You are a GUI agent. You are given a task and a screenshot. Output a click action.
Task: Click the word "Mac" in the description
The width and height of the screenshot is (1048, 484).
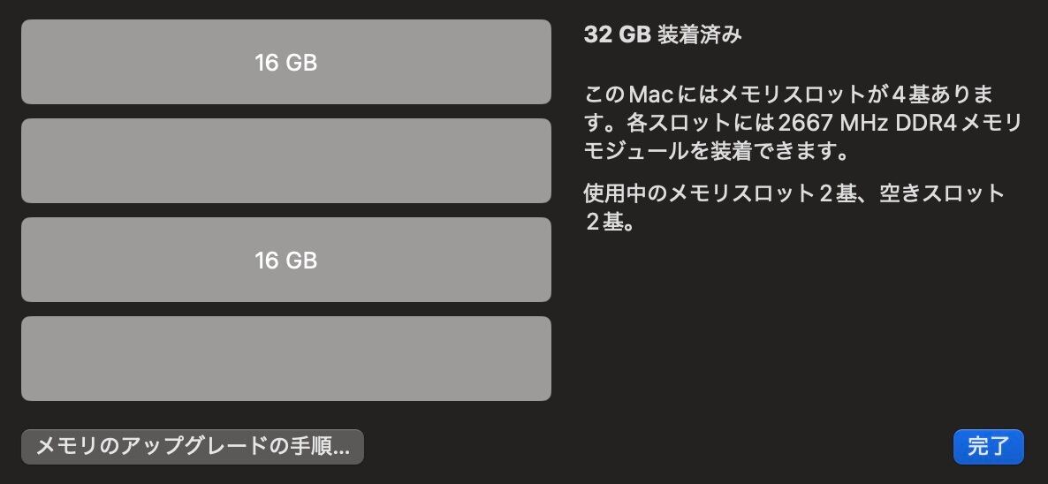point(652,94)
